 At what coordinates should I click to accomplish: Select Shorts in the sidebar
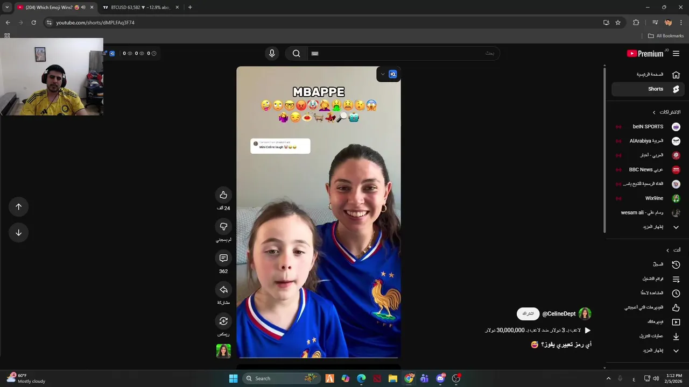(x=648, y=89)
